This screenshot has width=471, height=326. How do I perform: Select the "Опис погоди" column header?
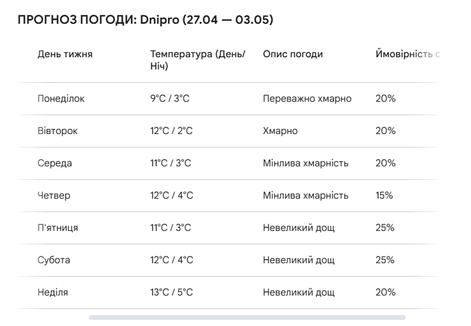(x=292, y=54)
